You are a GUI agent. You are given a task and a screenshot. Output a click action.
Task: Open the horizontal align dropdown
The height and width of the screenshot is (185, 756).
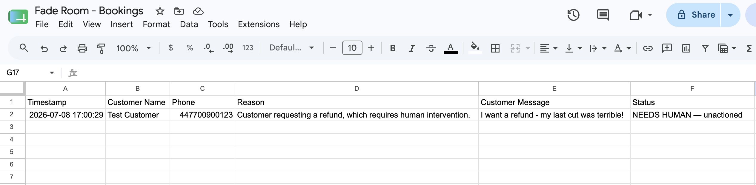(x=548, y=48)
